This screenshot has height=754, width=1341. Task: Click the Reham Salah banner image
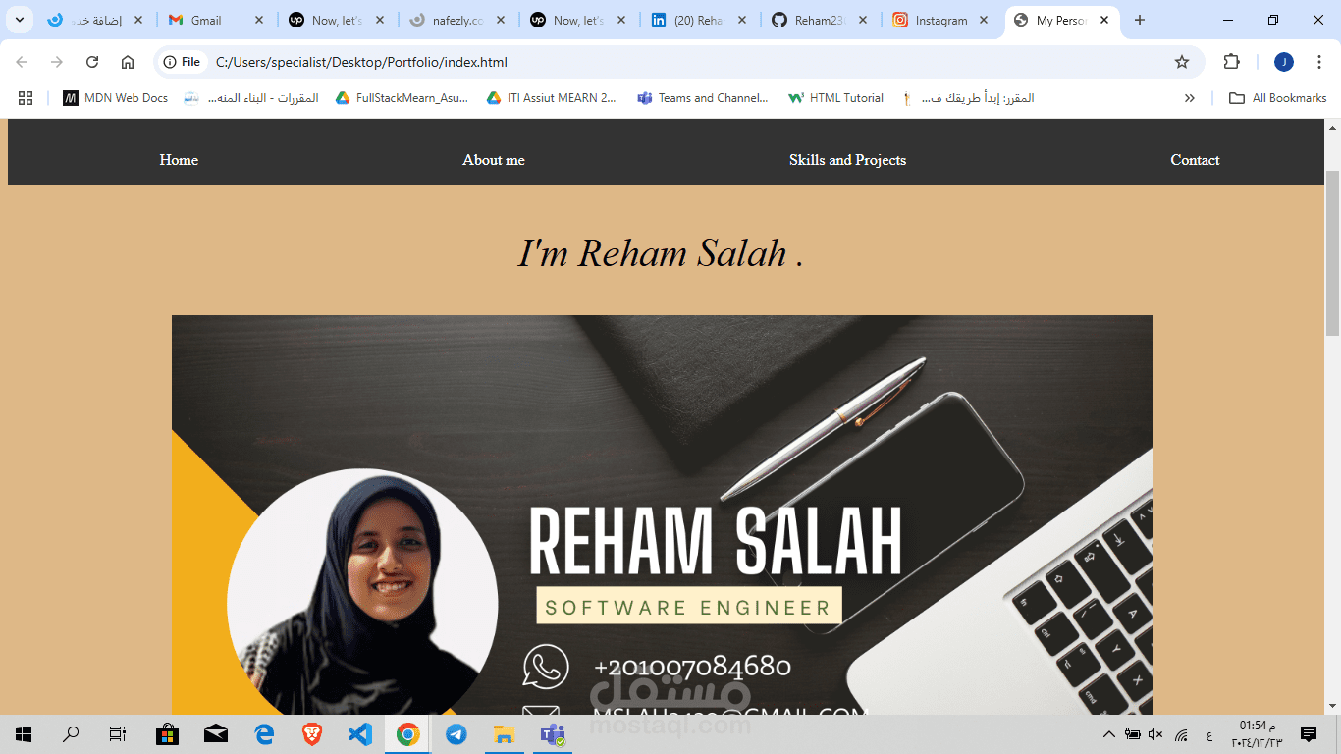tap(663, 514)
